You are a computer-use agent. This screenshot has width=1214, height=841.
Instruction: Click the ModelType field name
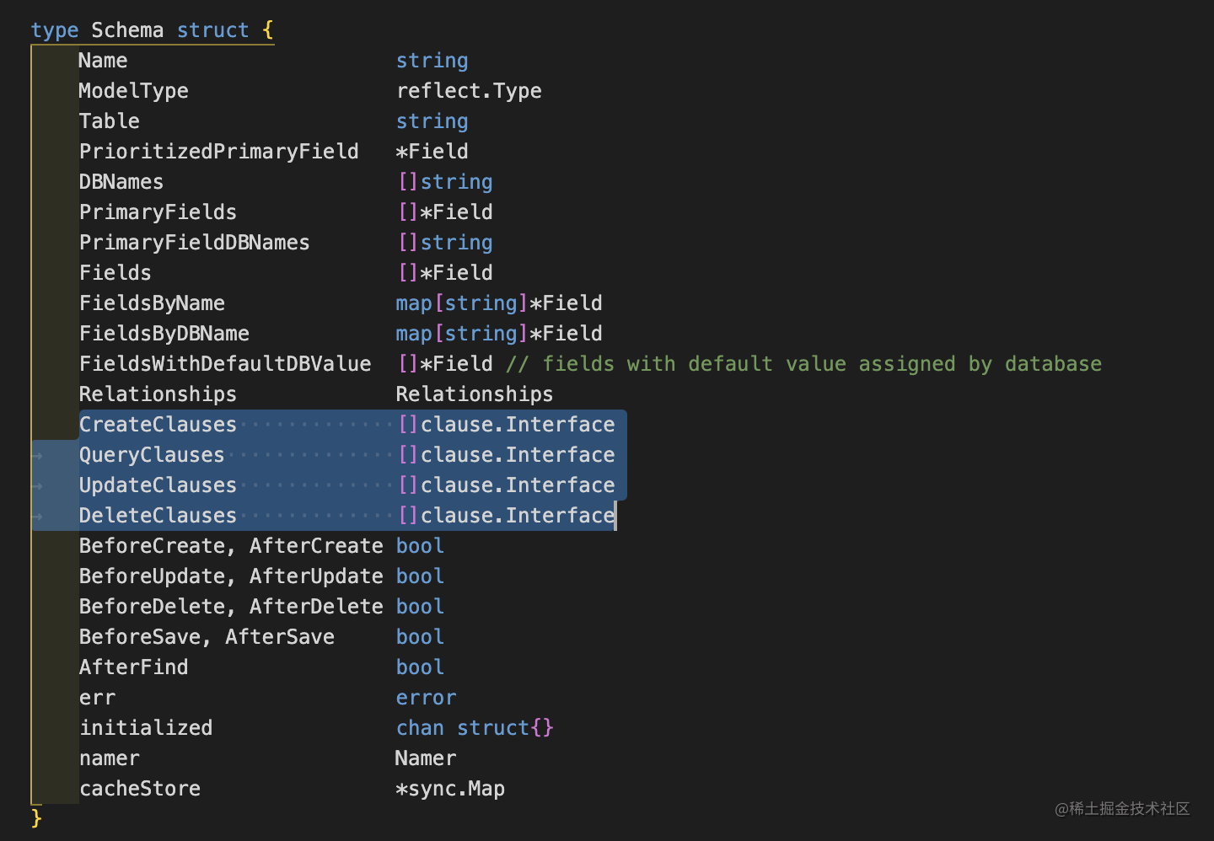[x=133, y=91]
